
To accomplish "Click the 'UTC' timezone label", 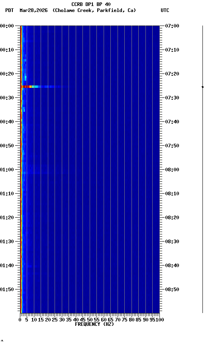I will pyautogui.click(x=165, y=10).
